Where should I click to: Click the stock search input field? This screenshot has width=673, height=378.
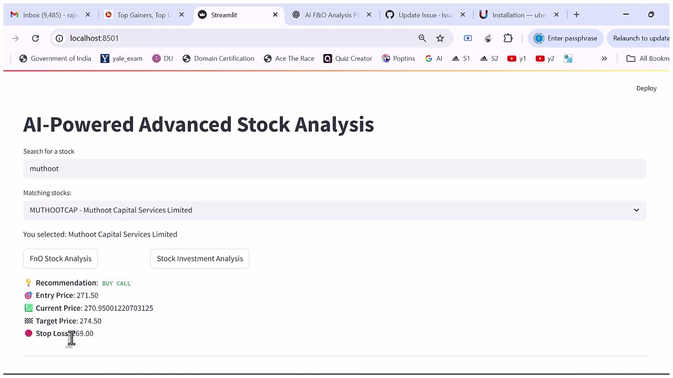click(335, 169)
